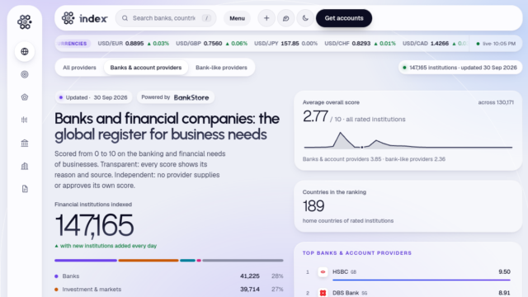The image size is (528, 297).
Task: Click the teal distribution bar segment
Action: [187, 261]
